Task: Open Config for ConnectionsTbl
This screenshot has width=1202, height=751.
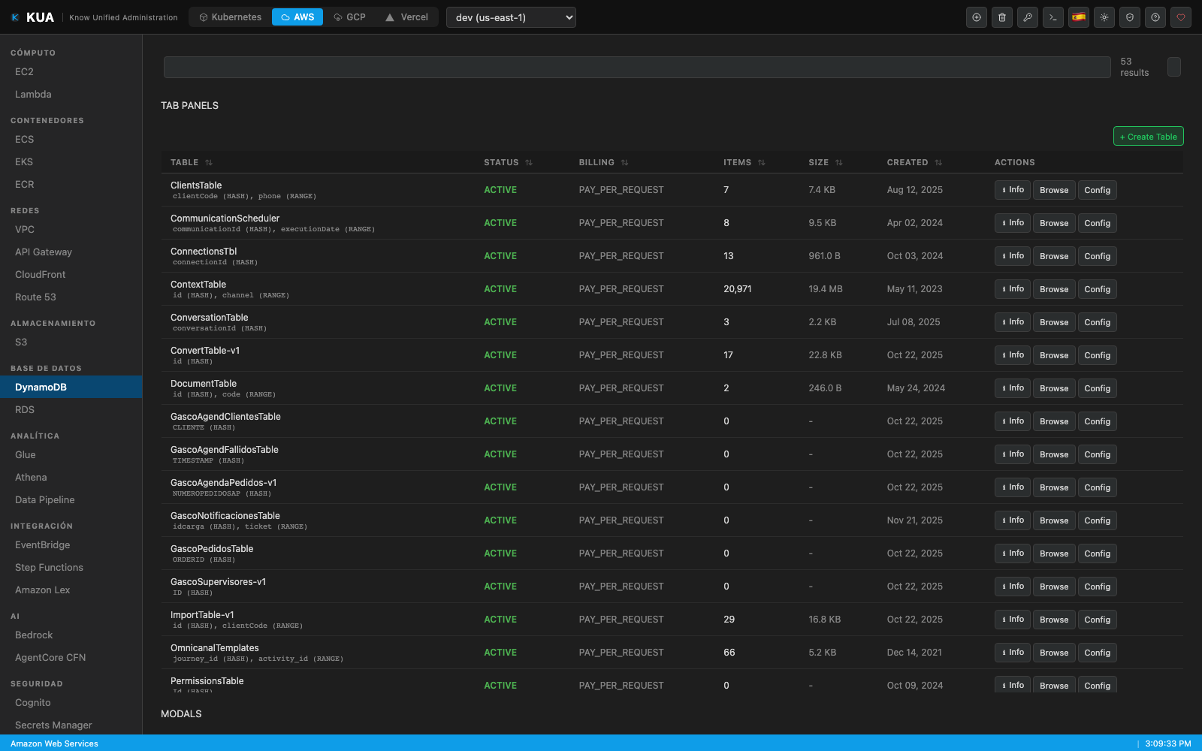Action: pyautogui.click(x=1097, y=256)
